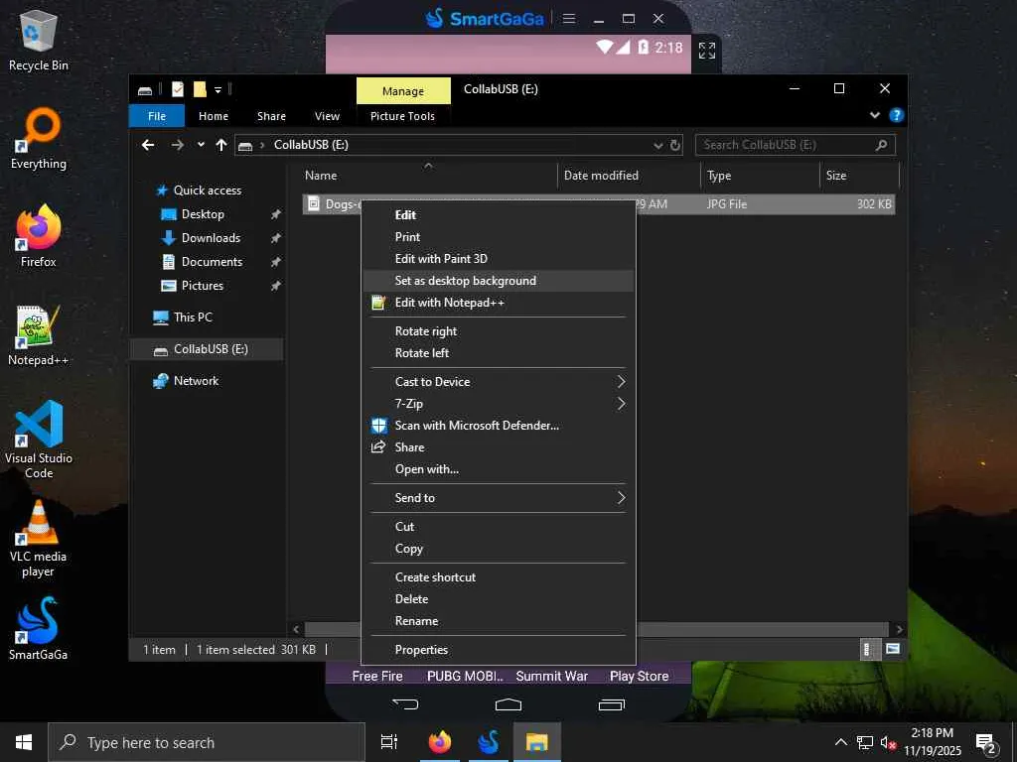The image size is (1017, 762).
Task: Refresh the CollabUSB (E:) folder view
Action: [675, 145]
